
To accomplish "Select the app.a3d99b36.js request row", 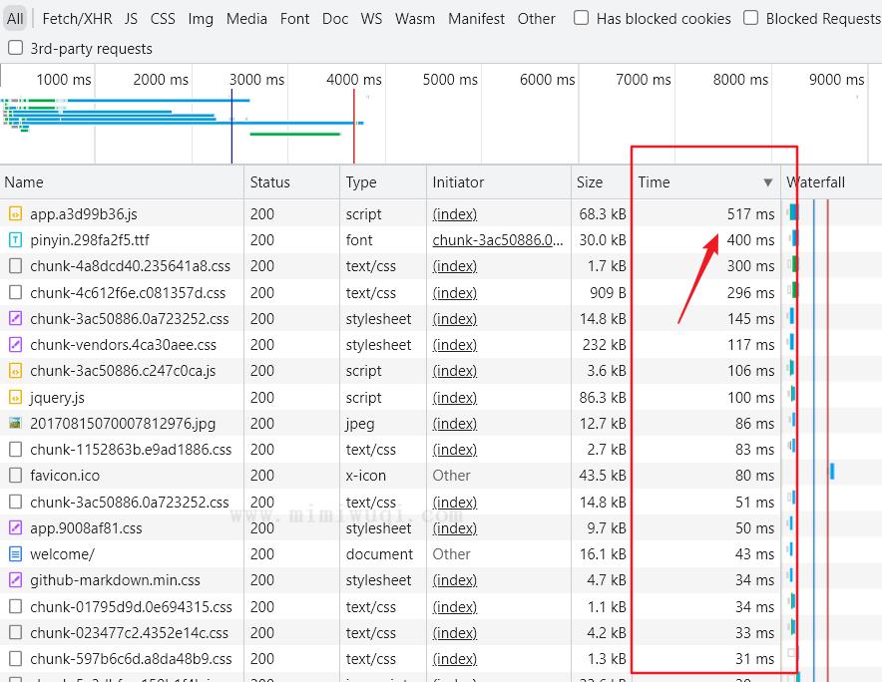I will coord(441,214).
